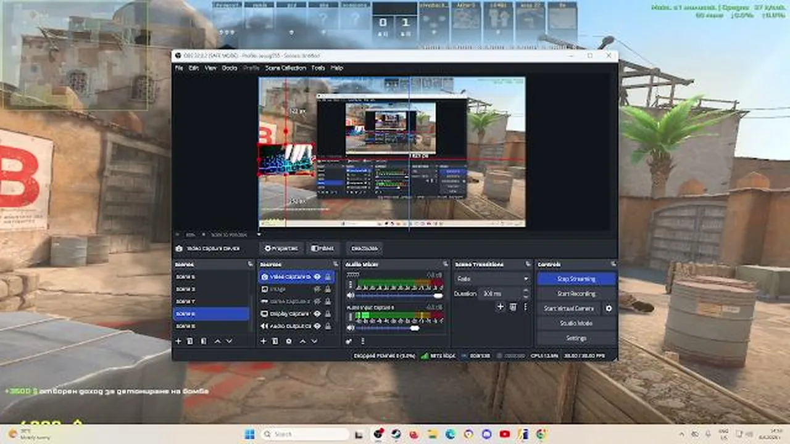
Task: Remove the selected scene with trash icon
Action: click(190, 341)
